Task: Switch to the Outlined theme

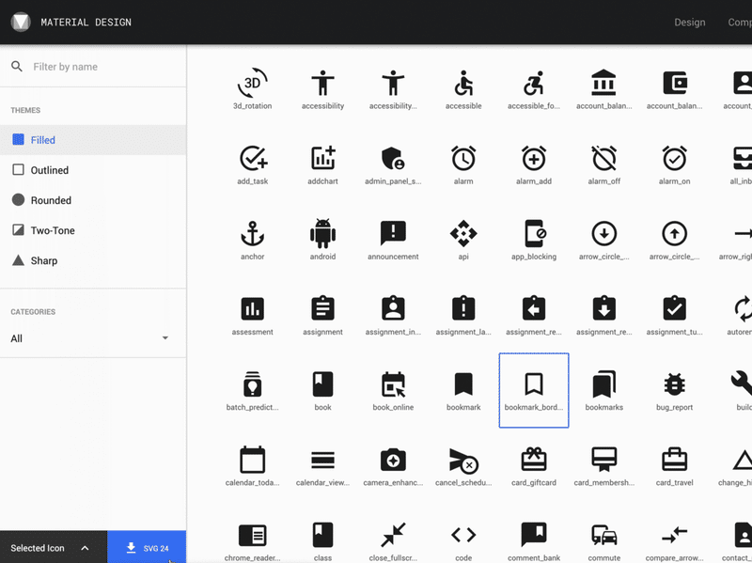Action: coord(93,170)
